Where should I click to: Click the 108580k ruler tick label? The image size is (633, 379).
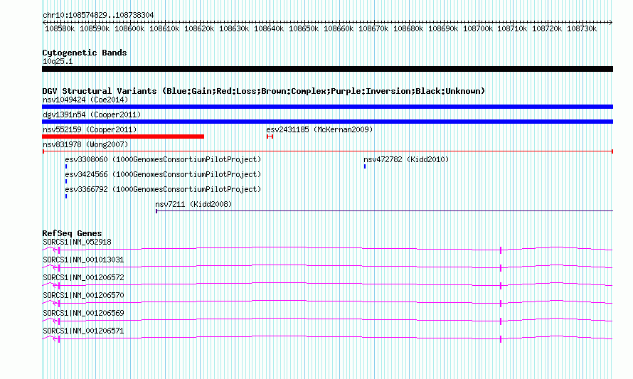[x=60, y=28]
